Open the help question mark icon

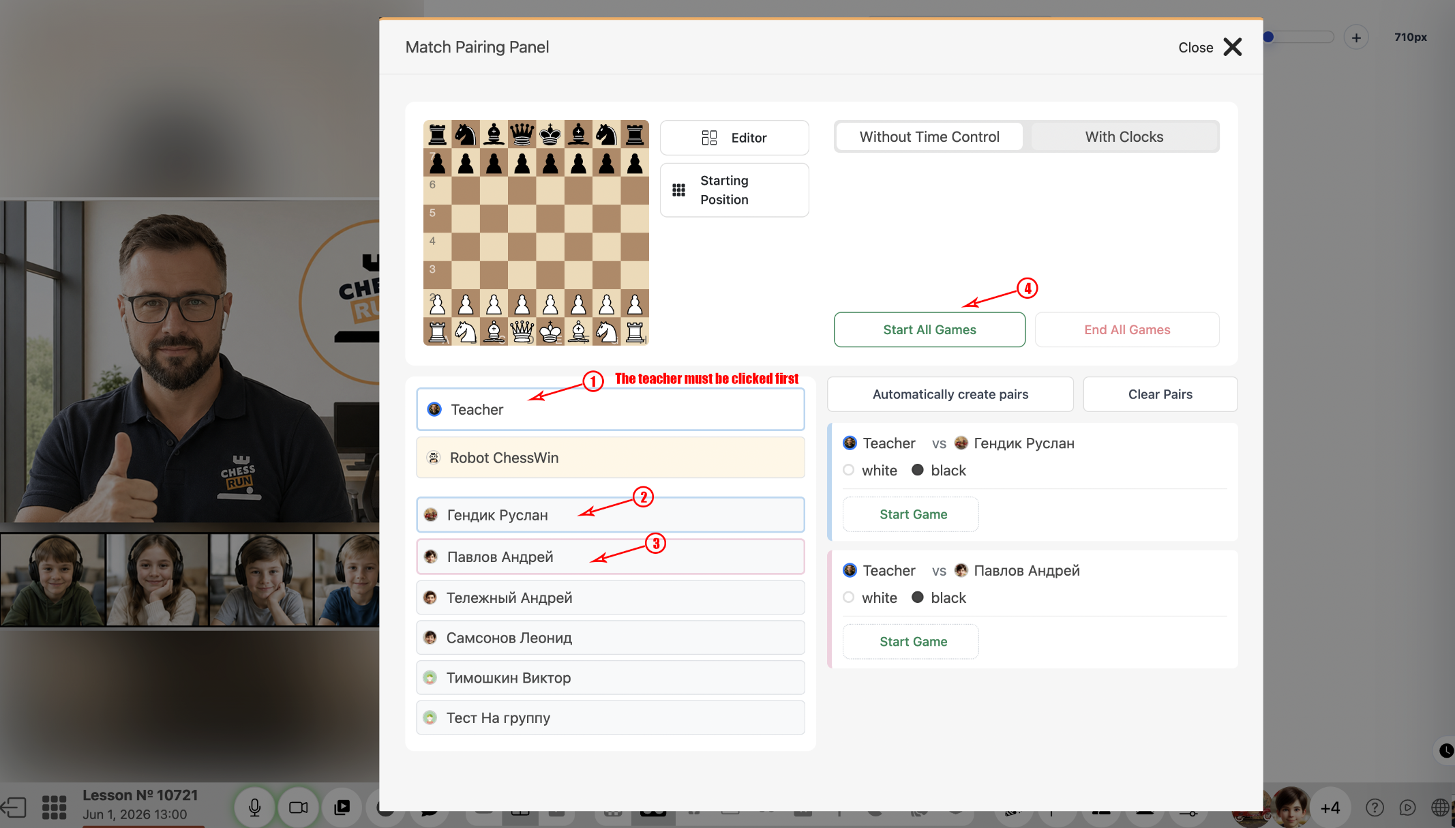tap(1375, 808)
